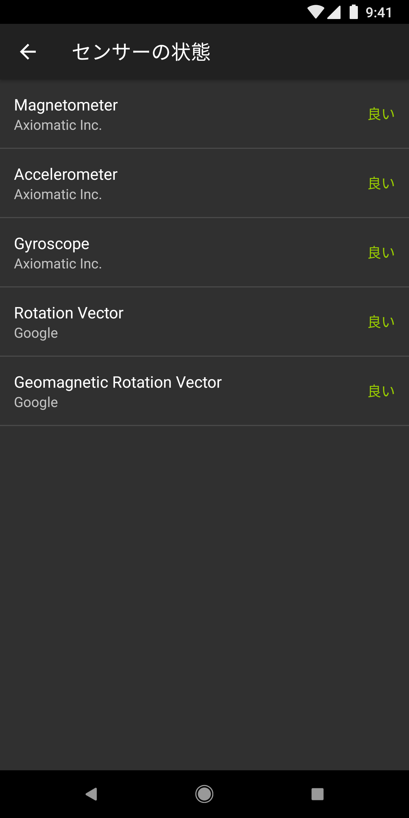Open the Rotation Vector sensor entry
The height and width of the screenshot is (818, 409).
[204, 322]
